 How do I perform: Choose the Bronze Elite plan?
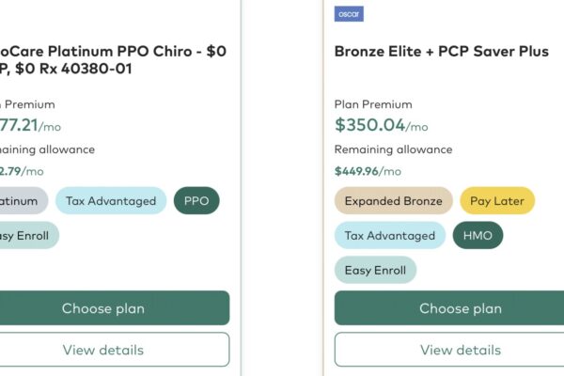tap(449, 308)
